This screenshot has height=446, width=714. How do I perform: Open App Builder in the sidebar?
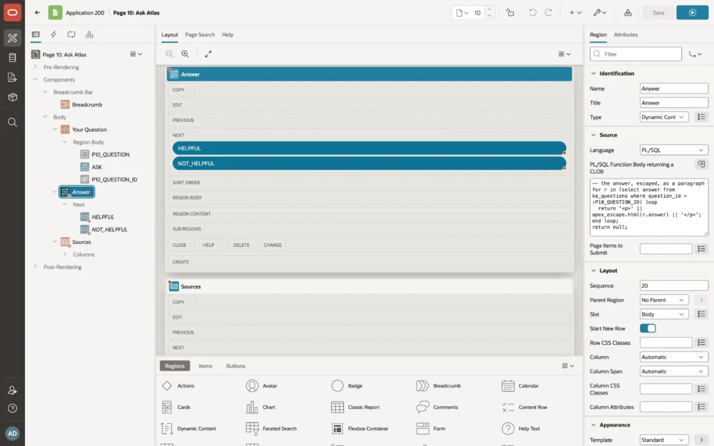coord(13,38)
